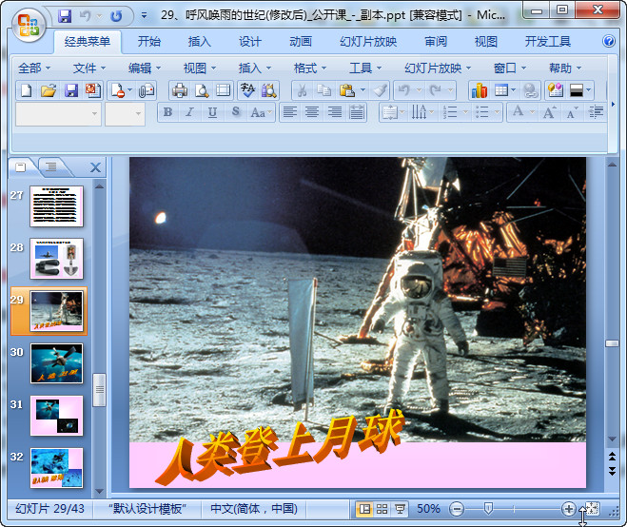Open the 帮助 dropdown menu

coord(565,68)
